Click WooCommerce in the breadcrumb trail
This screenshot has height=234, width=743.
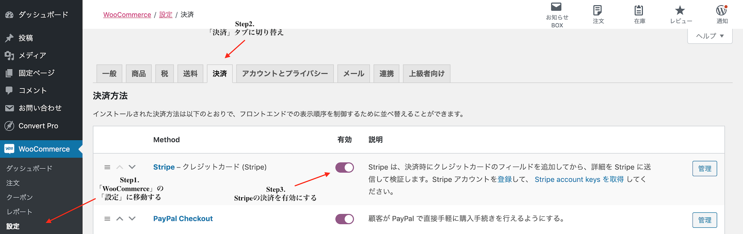(x=127, y=14)
